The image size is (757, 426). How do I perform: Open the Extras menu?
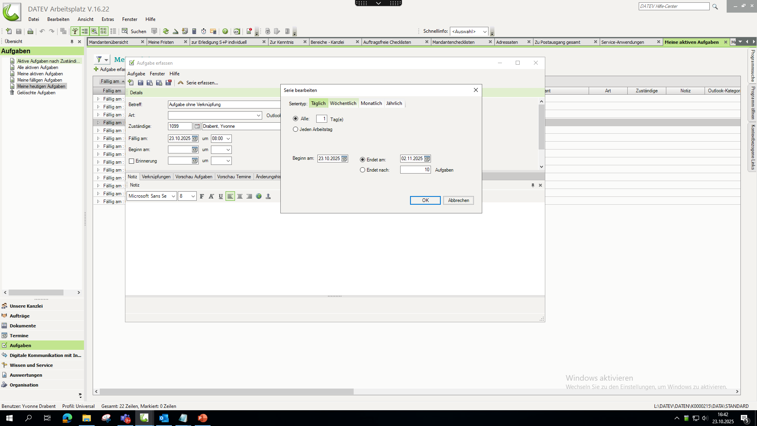coord(107,19)
